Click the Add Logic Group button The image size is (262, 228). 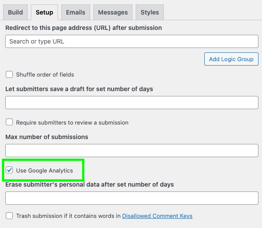pos(231,59)
